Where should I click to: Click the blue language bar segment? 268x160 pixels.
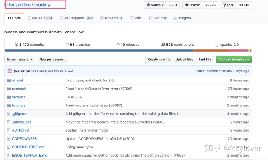99,51
